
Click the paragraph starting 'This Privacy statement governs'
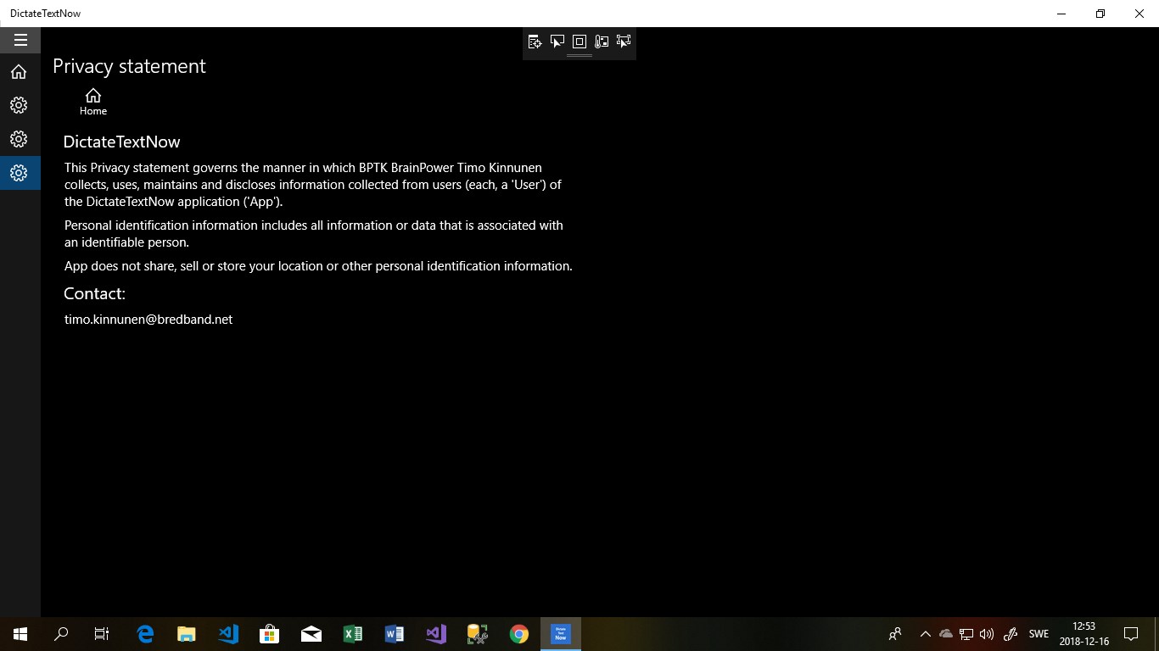point(313,185)
